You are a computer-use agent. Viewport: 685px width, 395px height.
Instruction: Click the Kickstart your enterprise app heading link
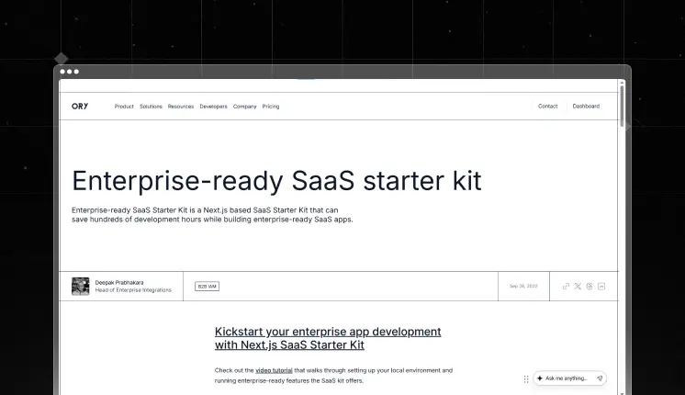[328, 338]
